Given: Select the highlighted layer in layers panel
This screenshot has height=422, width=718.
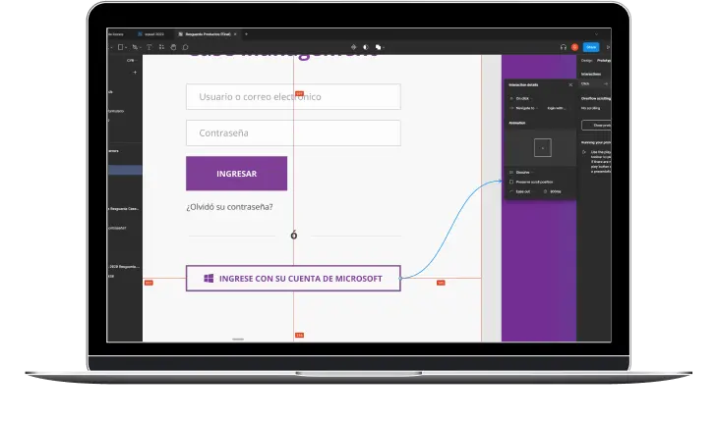Looking at the screenshot, I should pos(125,170).
